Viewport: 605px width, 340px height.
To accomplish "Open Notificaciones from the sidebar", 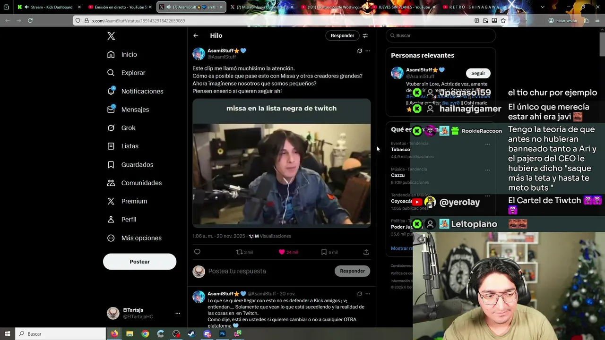I will tap(135, 91).
